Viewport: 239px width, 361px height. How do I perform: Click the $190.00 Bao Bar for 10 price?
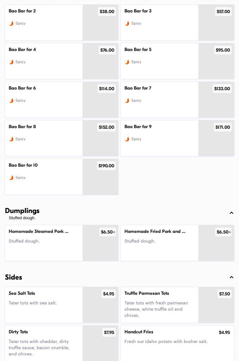[106, 166]
